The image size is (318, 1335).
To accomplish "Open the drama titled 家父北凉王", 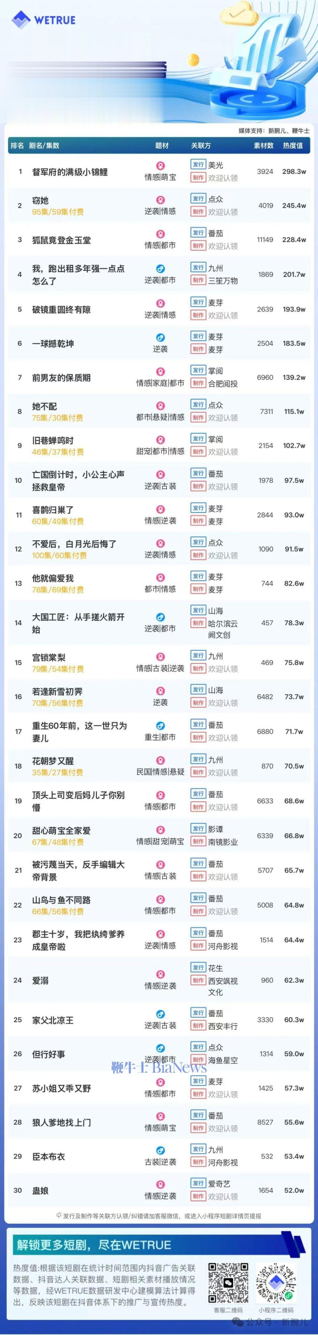I will point(53,1020).
